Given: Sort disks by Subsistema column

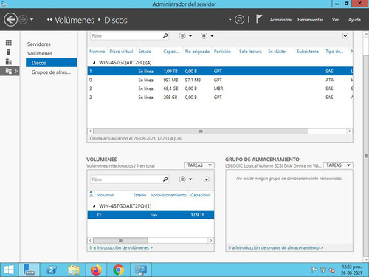Looking at the screenshot, I should (308, 52).
